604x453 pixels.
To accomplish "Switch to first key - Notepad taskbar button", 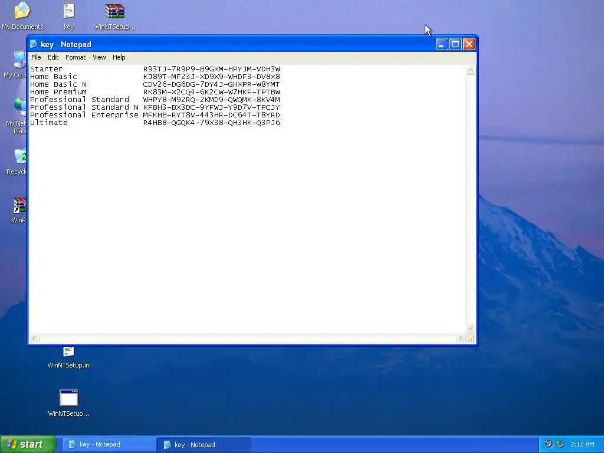I will (109, 445).
